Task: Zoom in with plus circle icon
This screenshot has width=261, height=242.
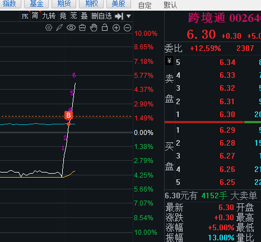Action: click(x=116, y=28)
